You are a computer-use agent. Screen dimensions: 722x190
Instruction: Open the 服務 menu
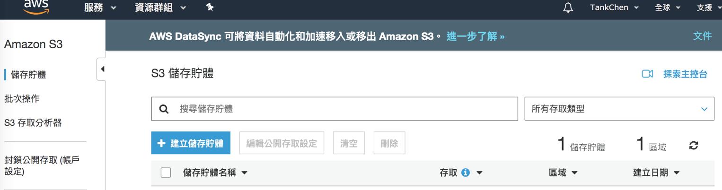coord(100,8)
